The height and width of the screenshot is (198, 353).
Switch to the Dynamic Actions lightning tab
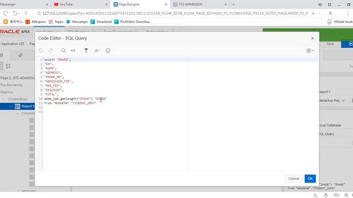(20, 55)
